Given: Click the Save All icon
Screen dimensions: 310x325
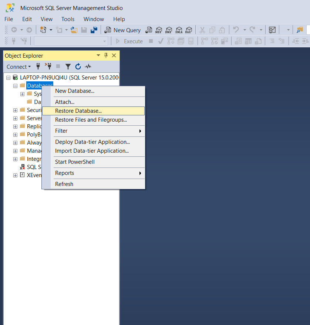Looking at the screenshot, I should [94, 30].
